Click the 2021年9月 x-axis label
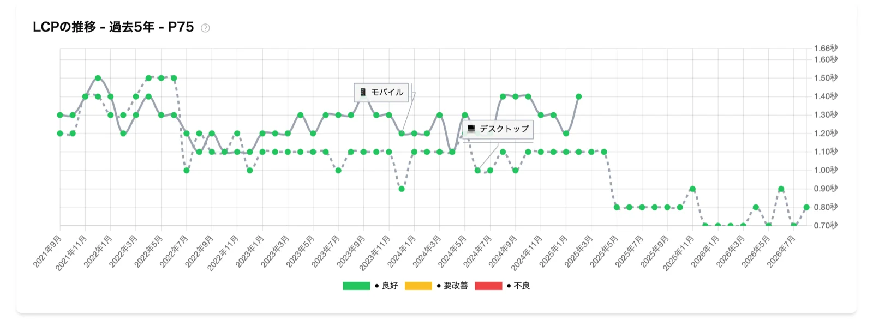This screenshot has width=873, height=320. (47, 251)
